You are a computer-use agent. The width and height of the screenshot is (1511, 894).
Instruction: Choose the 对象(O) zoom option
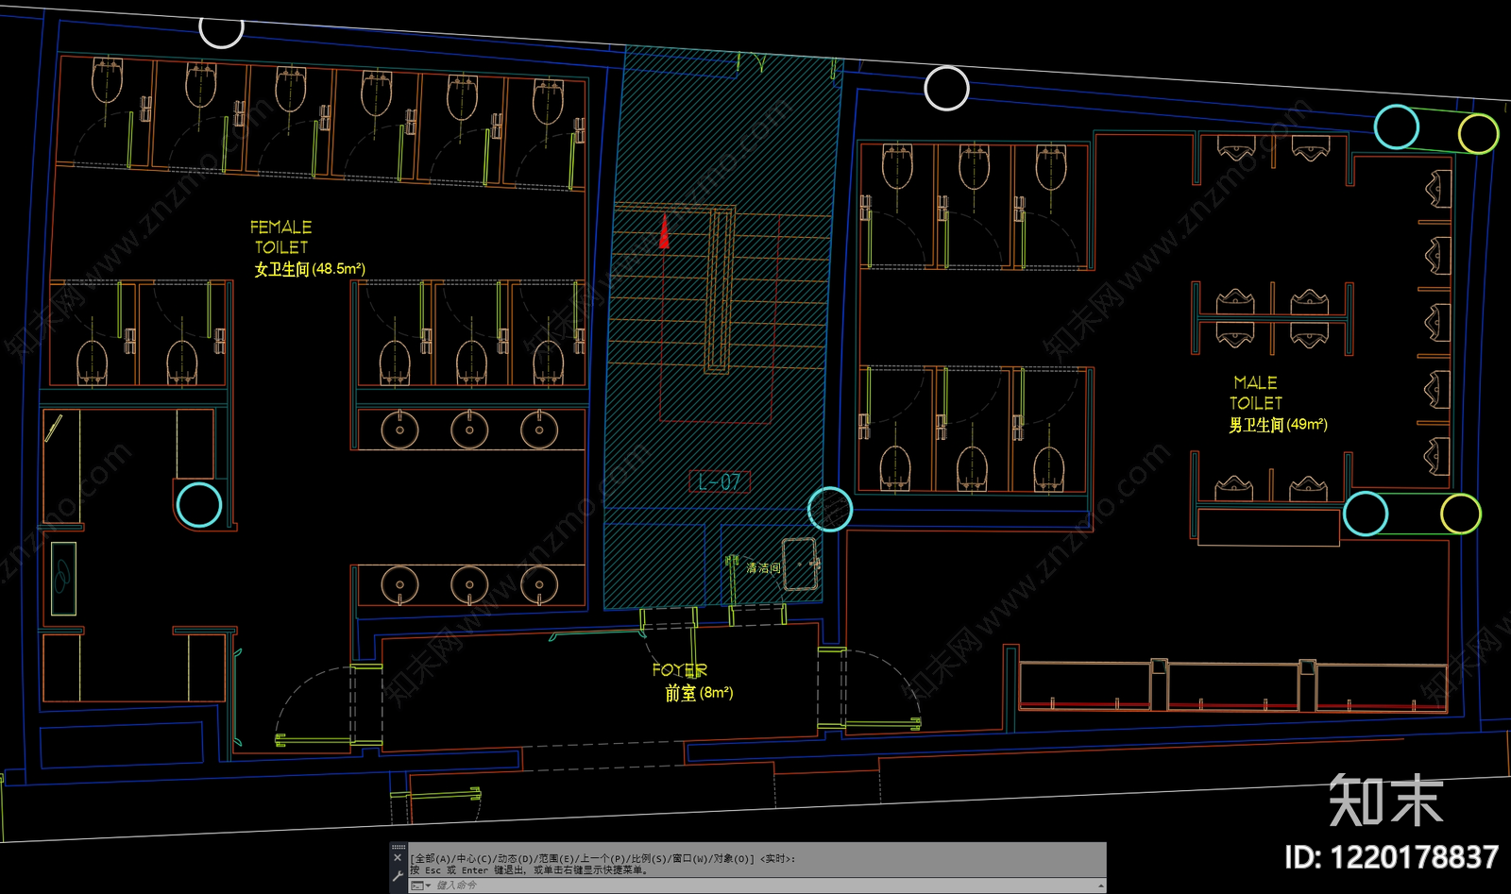[x=732, y=858]
